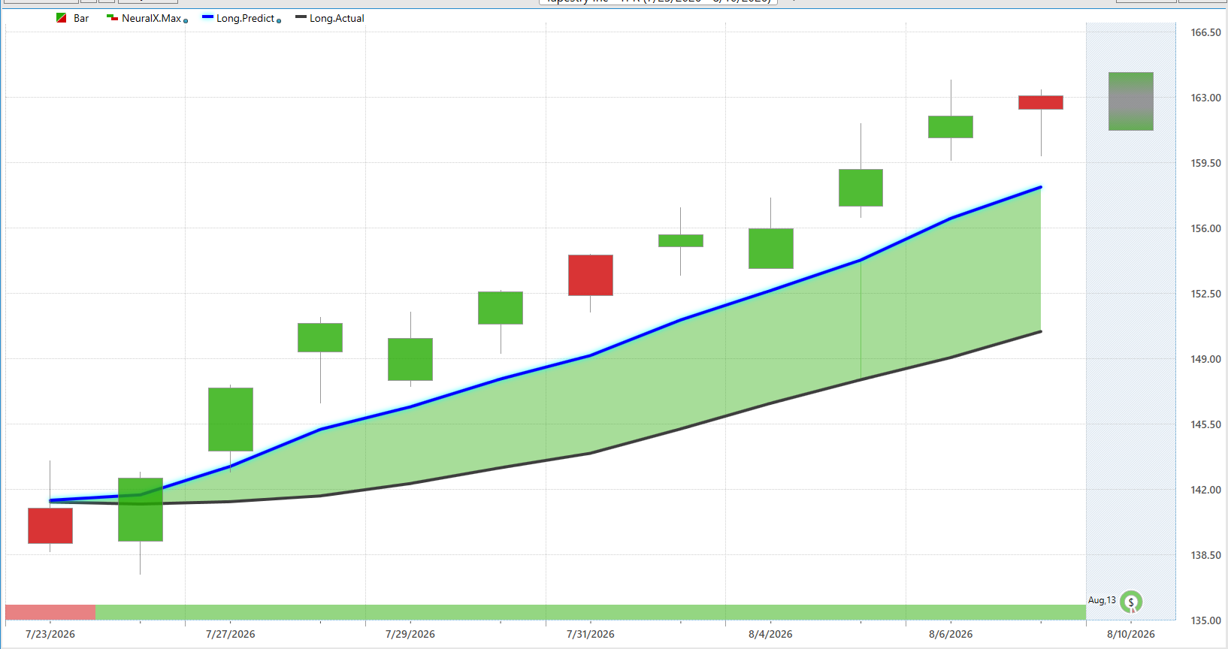1228x649 pixels.
Task: Click the red segment of the bottom trend bar
Action: pos(50,612)
